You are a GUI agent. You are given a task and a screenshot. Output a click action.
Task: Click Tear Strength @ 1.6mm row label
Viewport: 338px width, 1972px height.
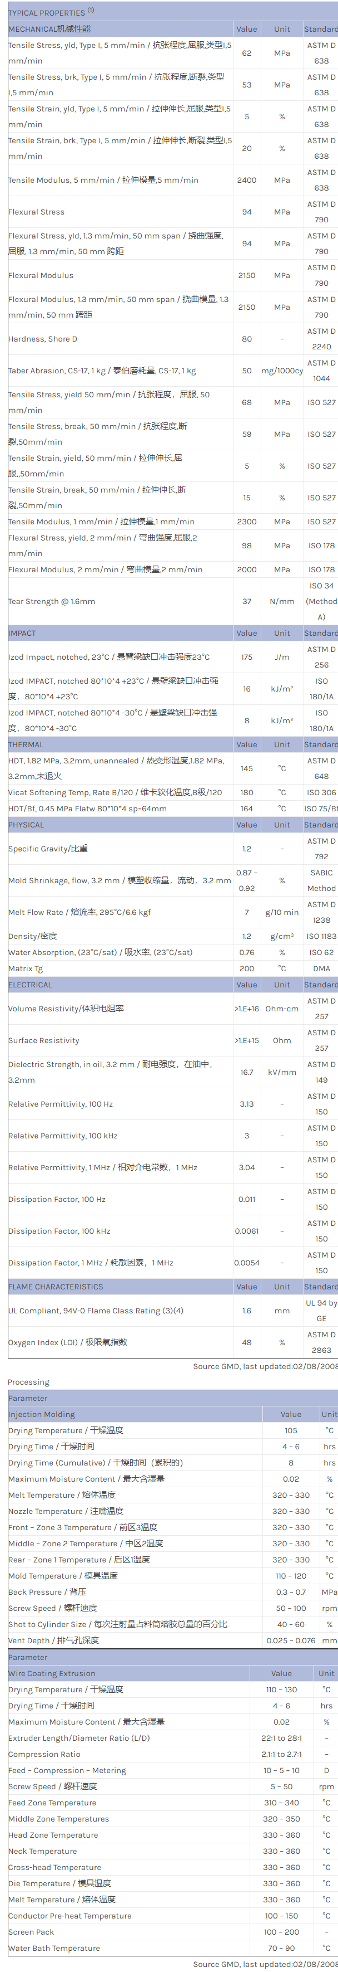[x=52, y=602]
